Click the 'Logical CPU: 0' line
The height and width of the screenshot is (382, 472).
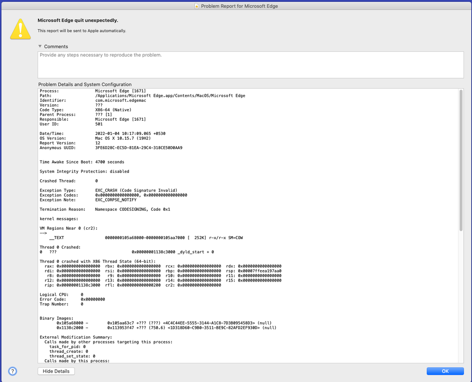click(61, 295)
